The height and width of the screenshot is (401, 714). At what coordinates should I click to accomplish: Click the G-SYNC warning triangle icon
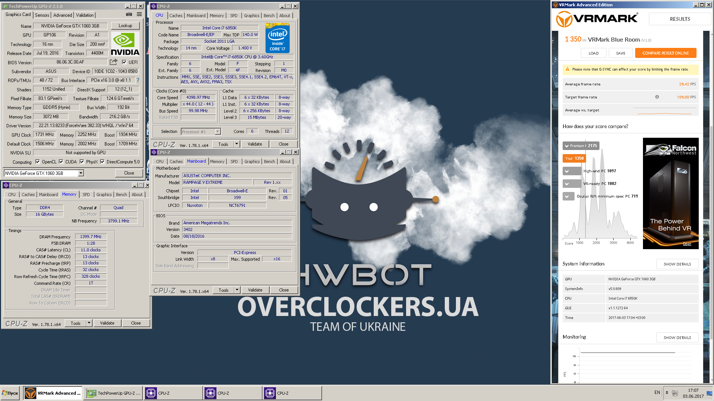coord(567,69)
